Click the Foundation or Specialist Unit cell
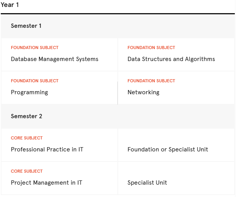236x197 pixels. tap(176, 145)
